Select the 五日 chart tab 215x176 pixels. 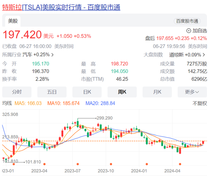tap(52, 92)
